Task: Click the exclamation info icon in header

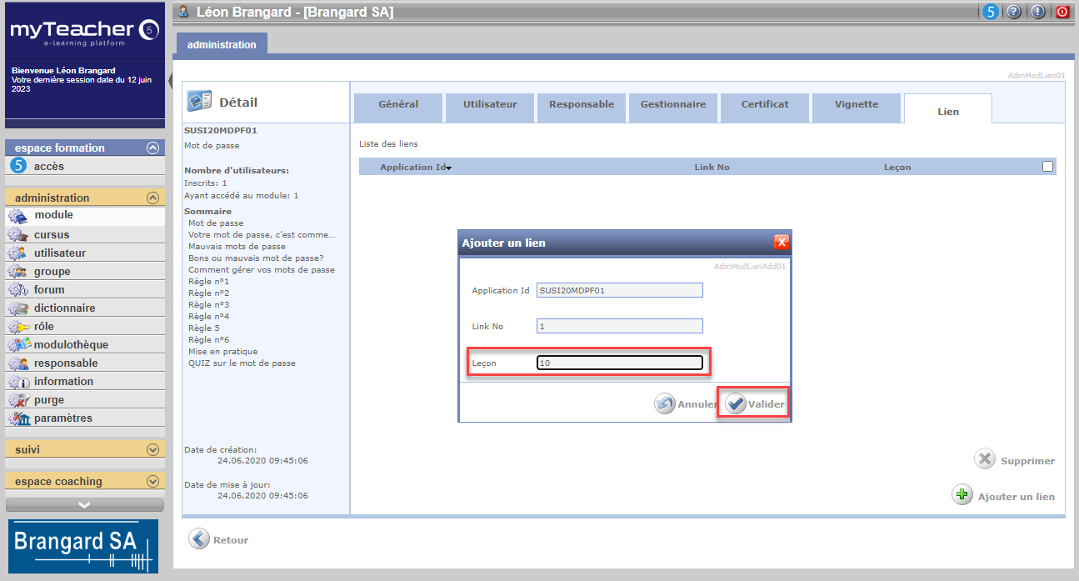Action: coord(1038,12)
